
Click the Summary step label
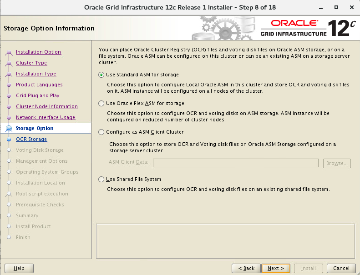point(27,215)
